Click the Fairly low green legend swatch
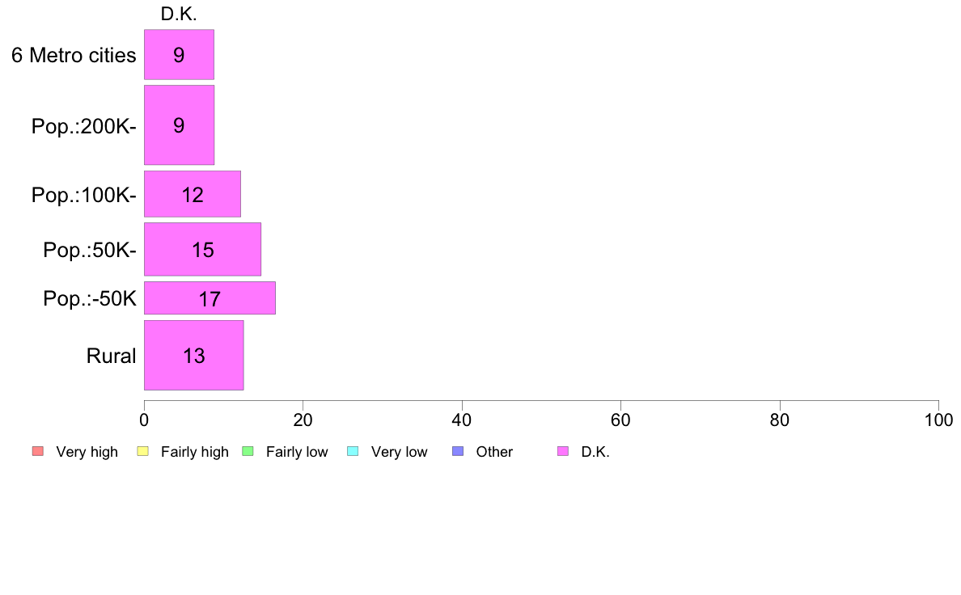 (248, 452)
